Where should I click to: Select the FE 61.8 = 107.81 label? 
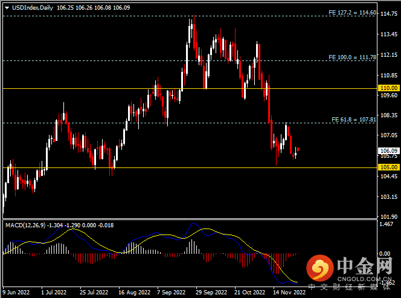(354, 119)
